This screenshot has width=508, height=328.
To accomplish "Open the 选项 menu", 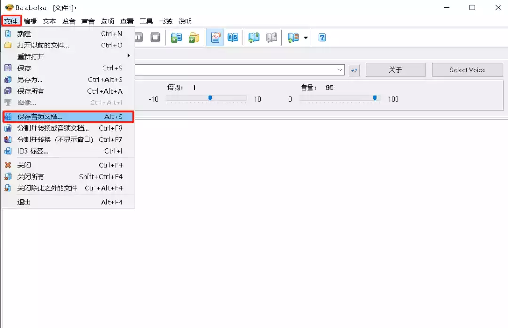I will 107,21.
